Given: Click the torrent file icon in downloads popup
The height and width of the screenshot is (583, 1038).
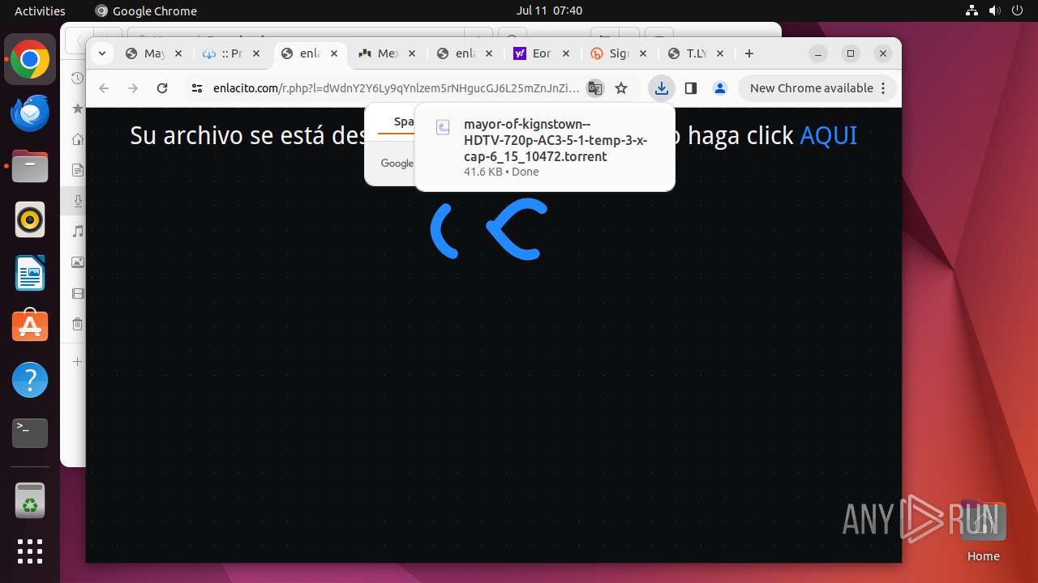Looking at the screenshot, I should [443, 127].
